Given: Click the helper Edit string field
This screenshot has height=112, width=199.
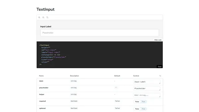Looking at the screenshot, I should coord(147,95).
